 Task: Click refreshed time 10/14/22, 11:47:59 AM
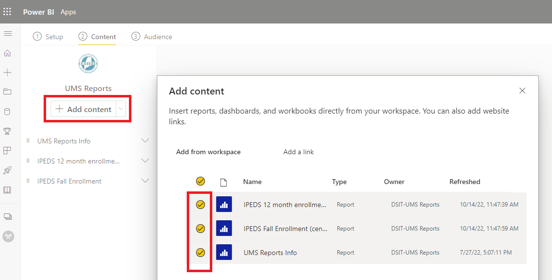(489, 228)
